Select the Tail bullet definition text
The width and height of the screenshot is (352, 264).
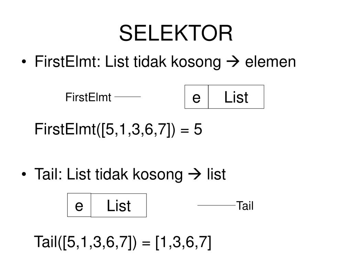(130, 174)
